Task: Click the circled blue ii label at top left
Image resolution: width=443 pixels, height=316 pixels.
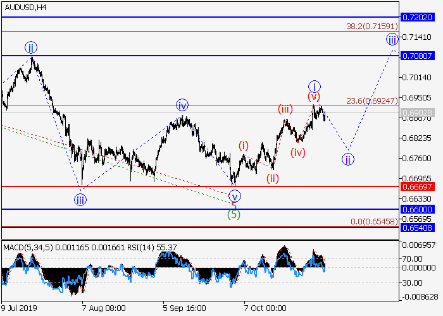Action: [x=31, y=47]
